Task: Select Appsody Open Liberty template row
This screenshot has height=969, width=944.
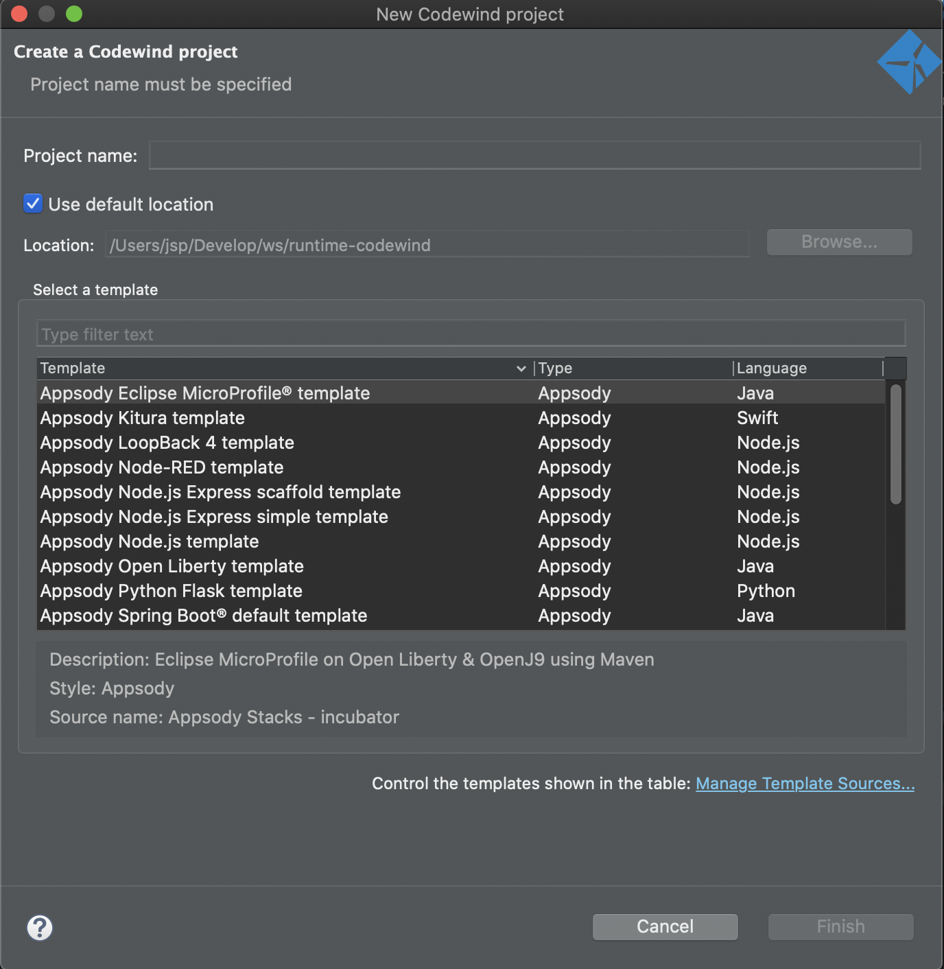Action: 461,566
